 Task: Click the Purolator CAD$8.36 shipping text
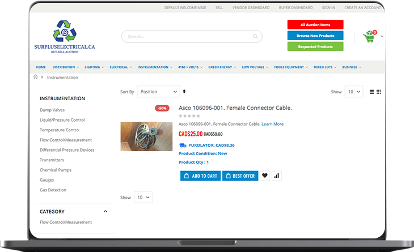click(x=212, y=145)
